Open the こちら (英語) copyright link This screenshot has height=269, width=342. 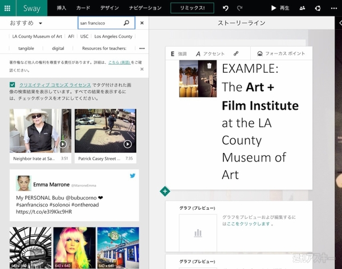[x=119, y=62]
